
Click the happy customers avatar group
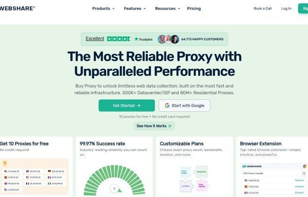168,39
